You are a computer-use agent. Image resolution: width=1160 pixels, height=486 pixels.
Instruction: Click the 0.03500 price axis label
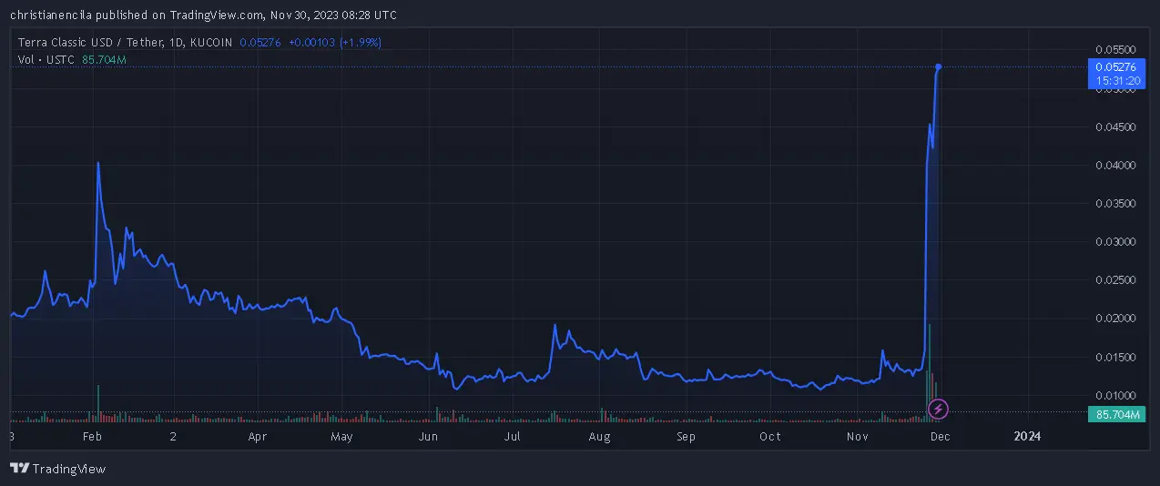(x=1114, y=204)
